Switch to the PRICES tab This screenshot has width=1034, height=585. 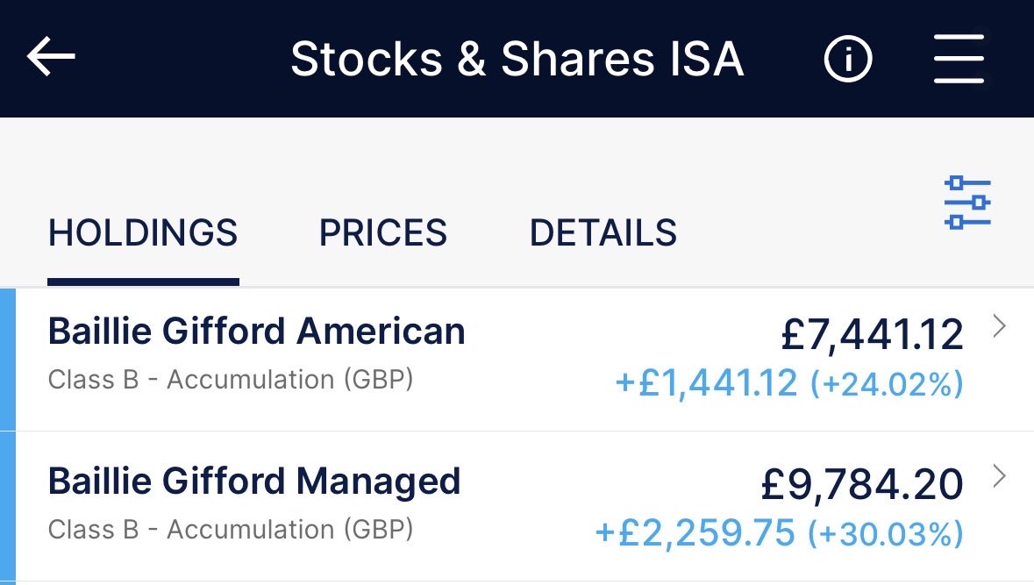[383, 232]
